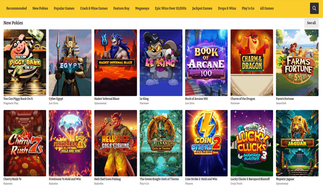323x188 pixels.
Task: Show the Play'n Go games
Action: click(x=248, y=8)
